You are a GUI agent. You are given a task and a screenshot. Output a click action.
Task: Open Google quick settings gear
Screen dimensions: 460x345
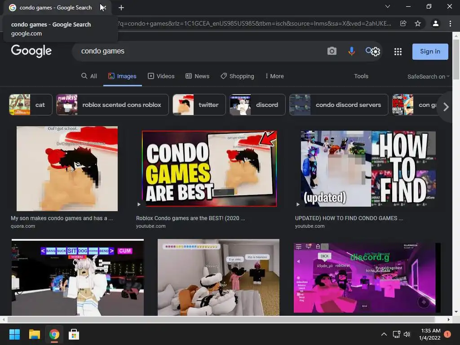coord(376,52)
